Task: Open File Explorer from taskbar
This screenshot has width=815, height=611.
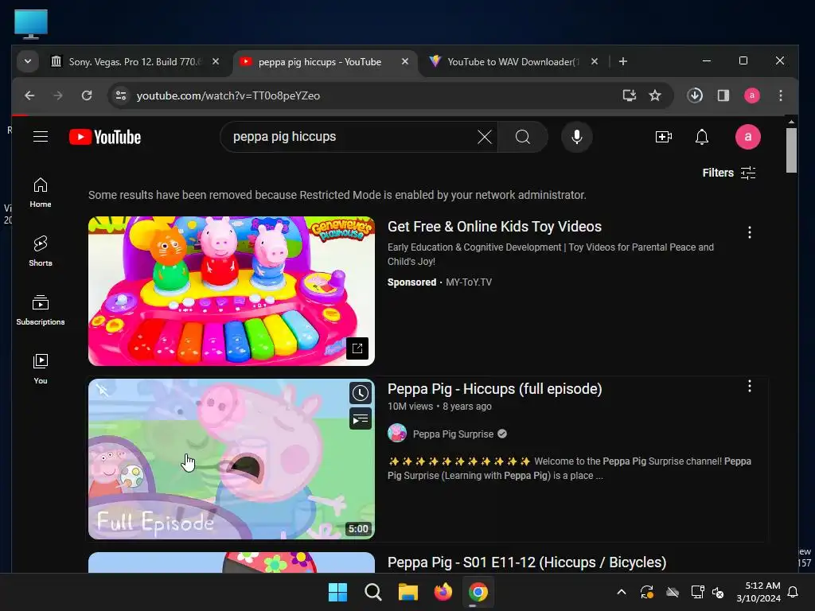Action: point(408,592)
